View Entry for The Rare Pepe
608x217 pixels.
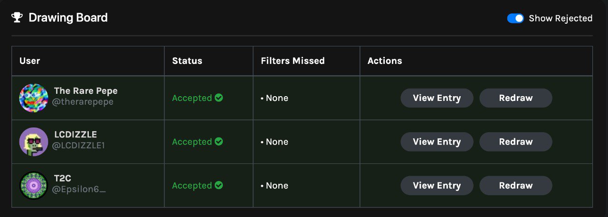point(437,98)
